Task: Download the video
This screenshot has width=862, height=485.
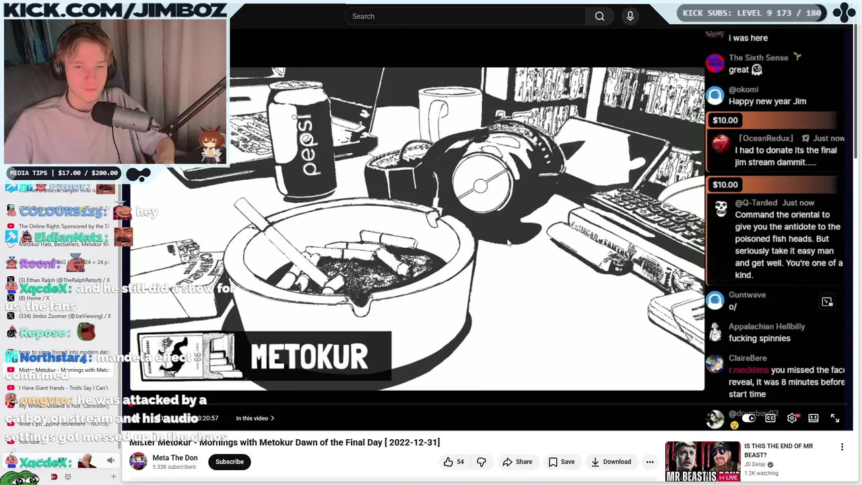Action: tap(611, 462)
